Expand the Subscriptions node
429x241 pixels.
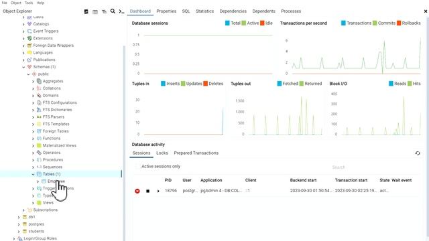(x=24, y=210)
